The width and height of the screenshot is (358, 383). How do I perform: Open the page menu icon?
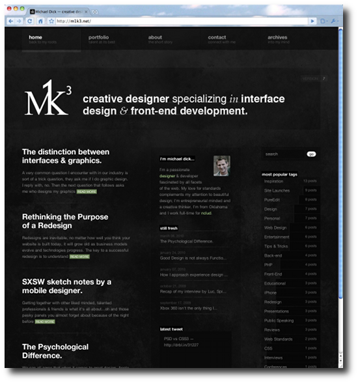[x=324, y=21]
